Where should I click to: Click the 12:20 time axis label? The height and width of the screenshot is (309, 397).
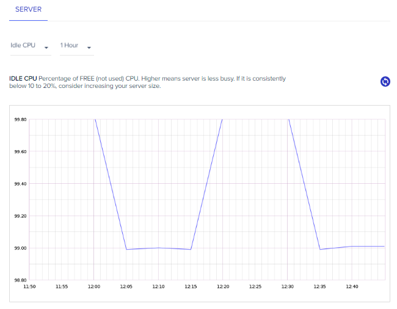click(223, 286)
